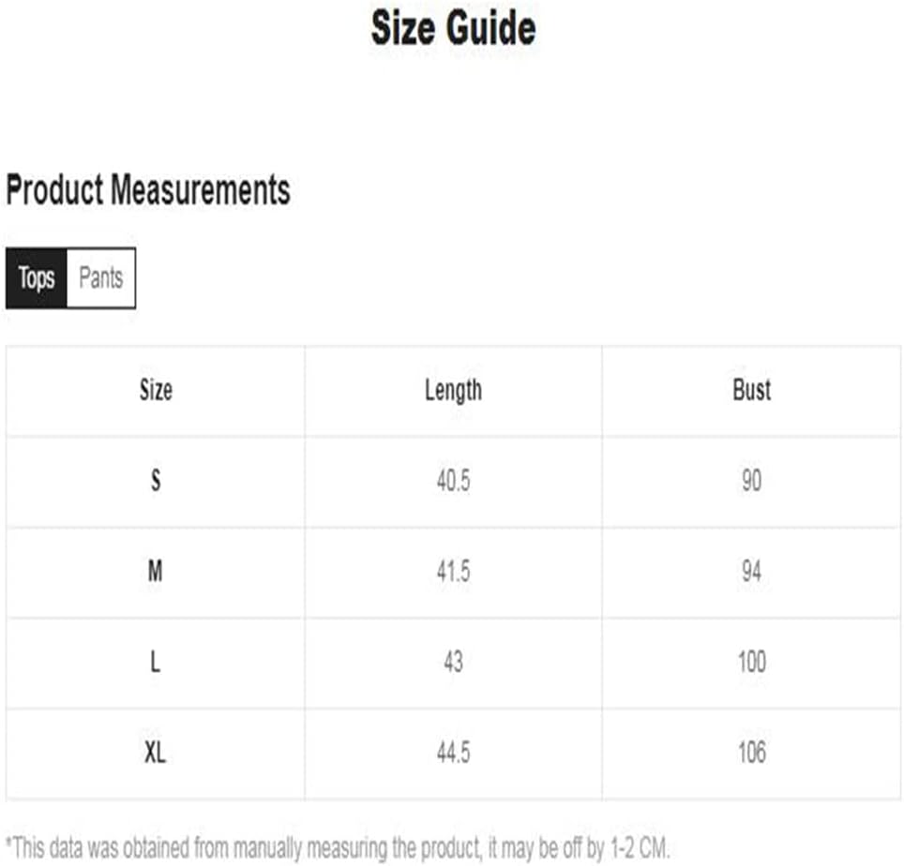Screen dimensions: 904x866
Task: Click the 40.5 length value
Action: click(x=453, y=481)
